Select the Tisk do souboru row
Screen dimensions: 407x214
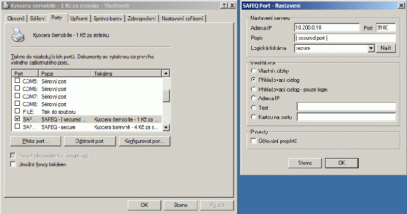click(87, 112)
